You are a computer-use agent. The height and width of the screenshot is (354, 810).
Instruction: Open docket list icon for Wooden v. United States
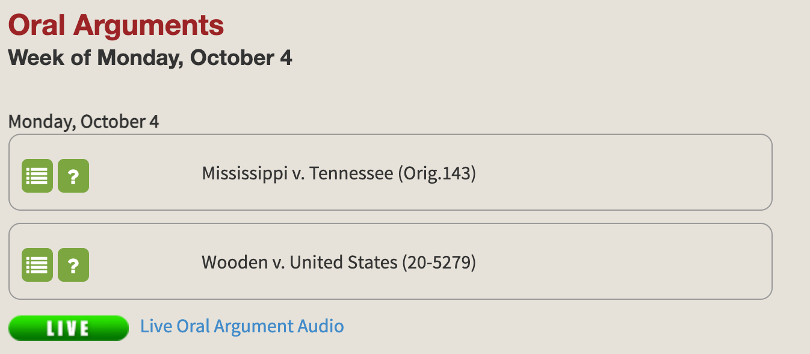37,265
